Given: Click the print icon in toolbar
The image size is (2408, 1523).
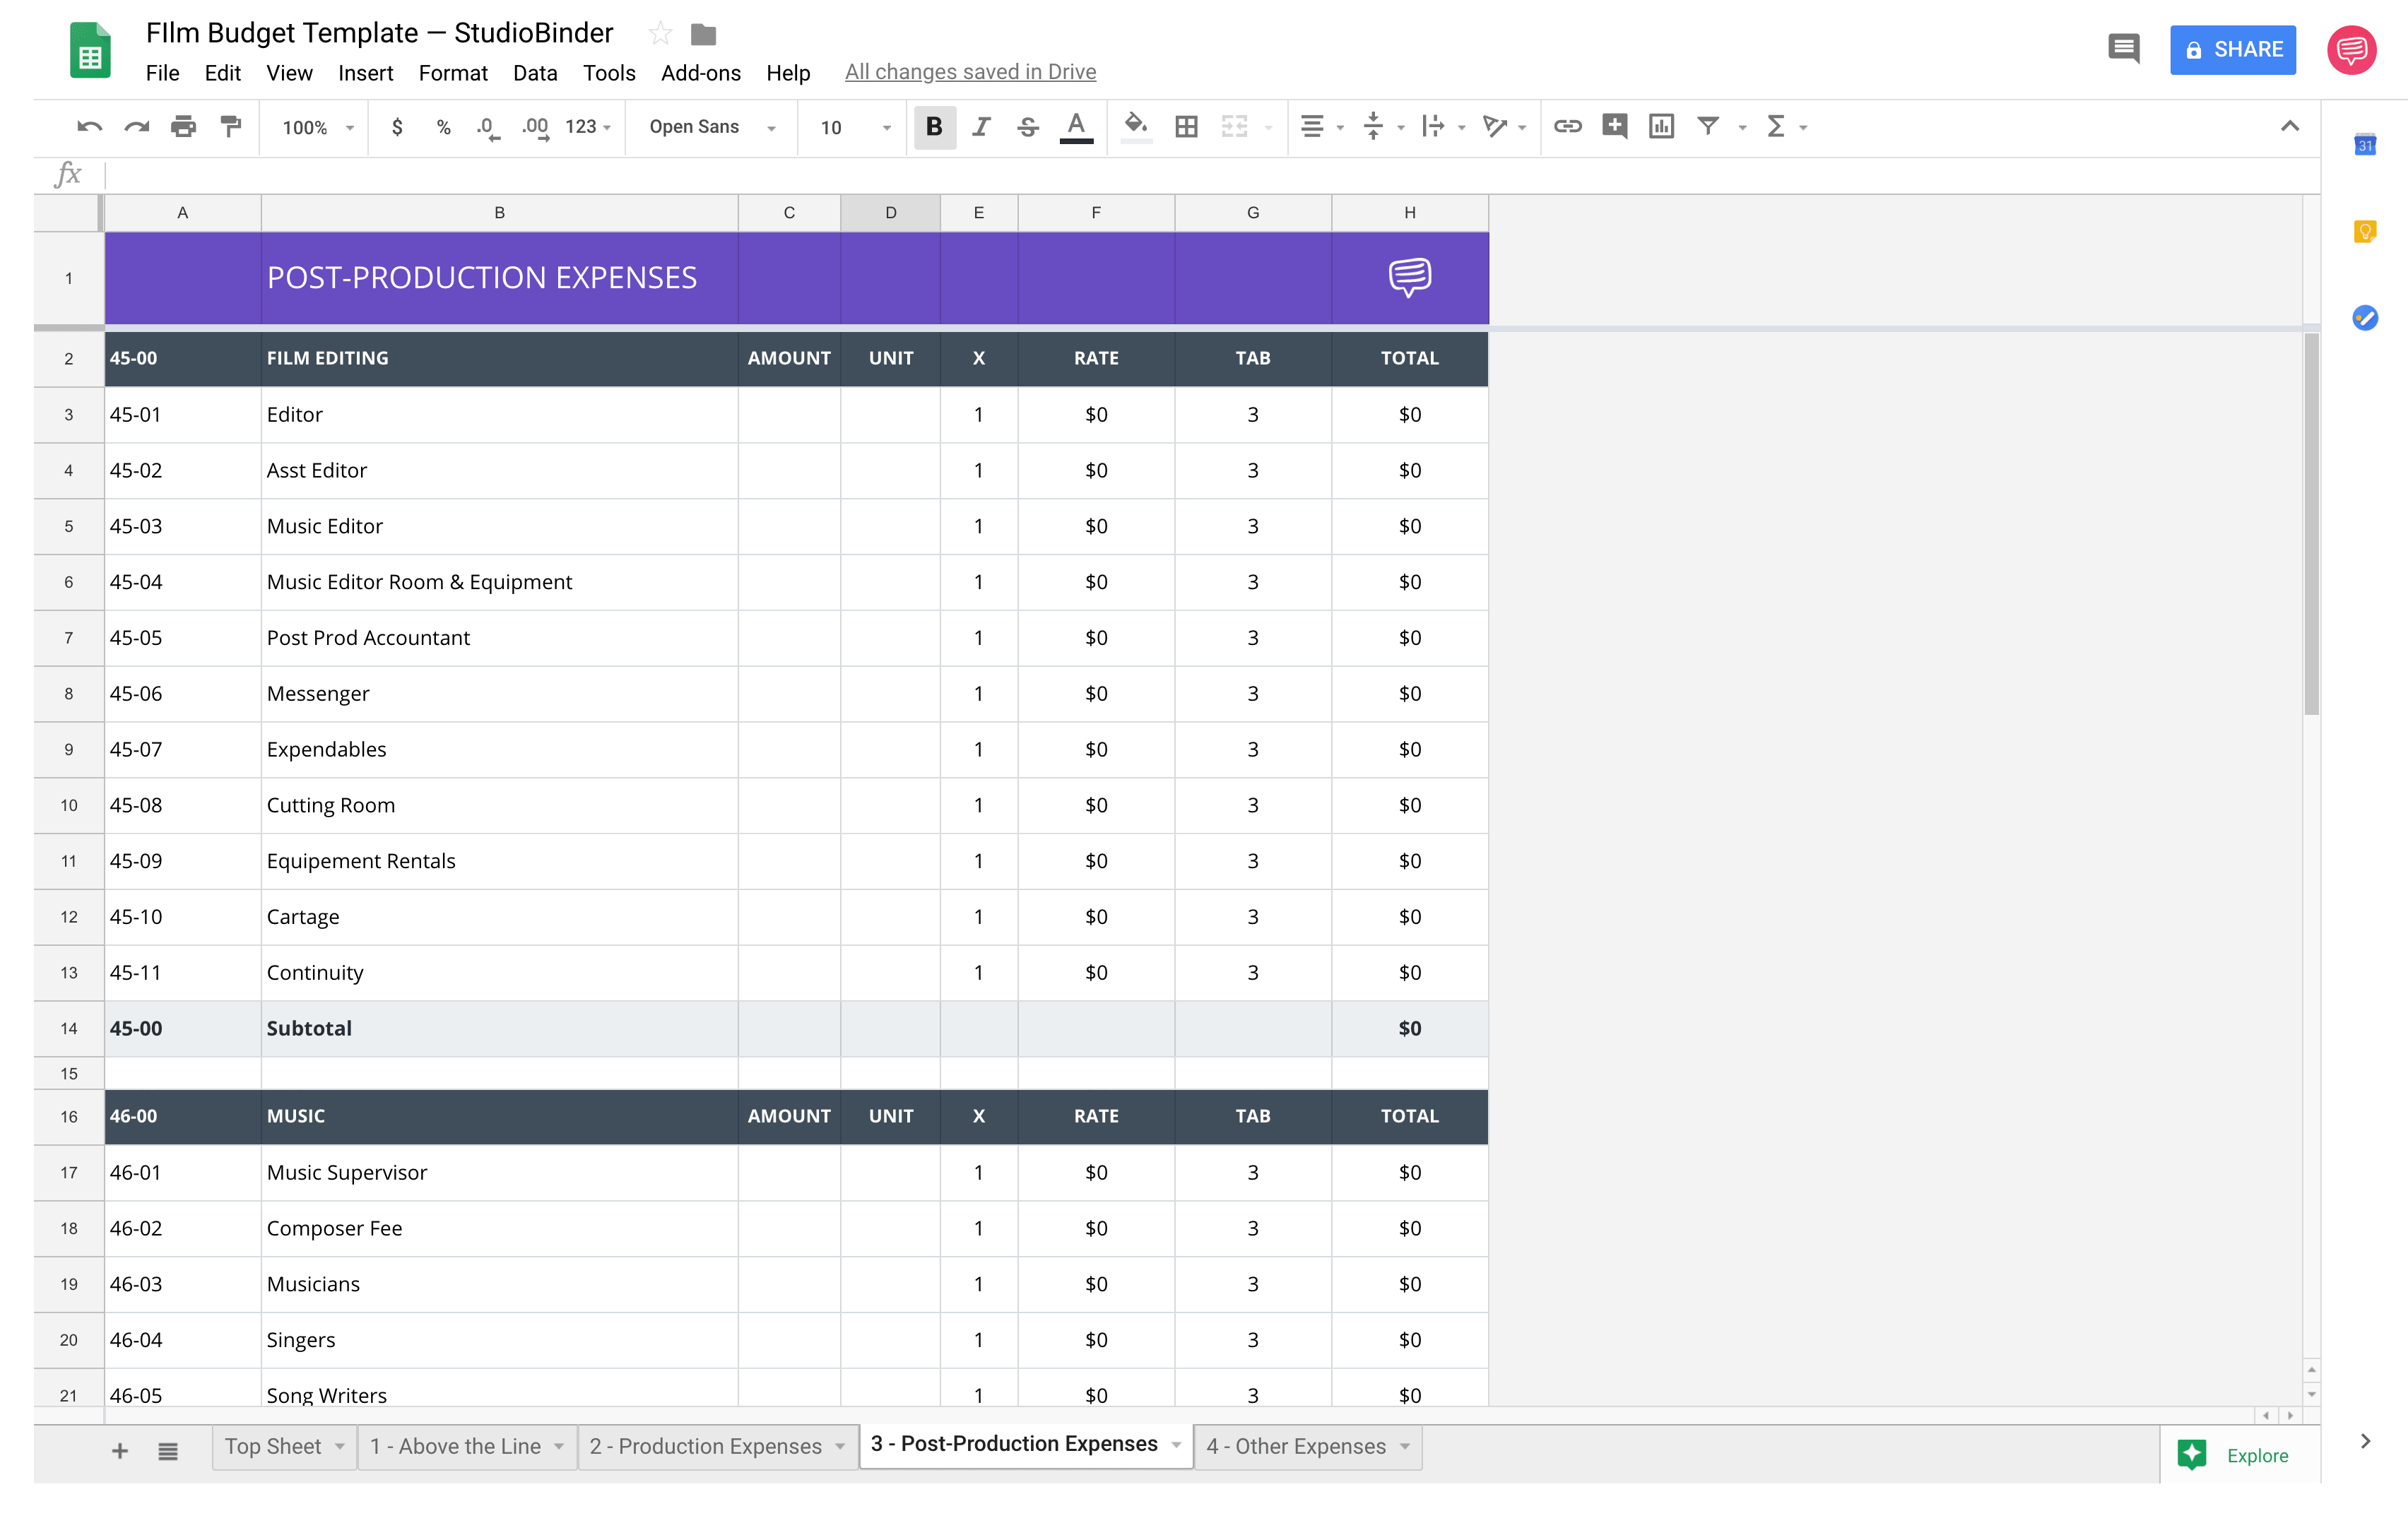Looking at the screenshot, I should 182,124.
